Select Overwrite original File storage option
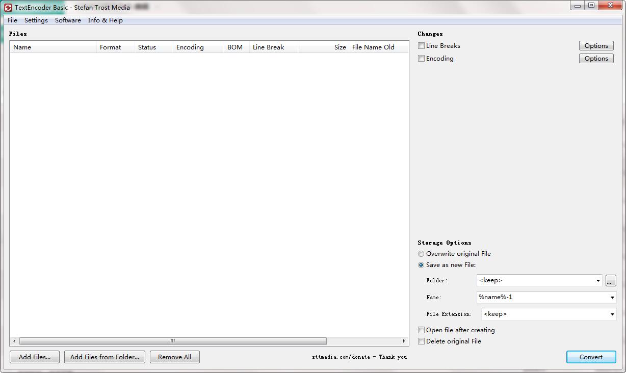The width and height of the screenshot is (626, 373). tap(421, 253)
